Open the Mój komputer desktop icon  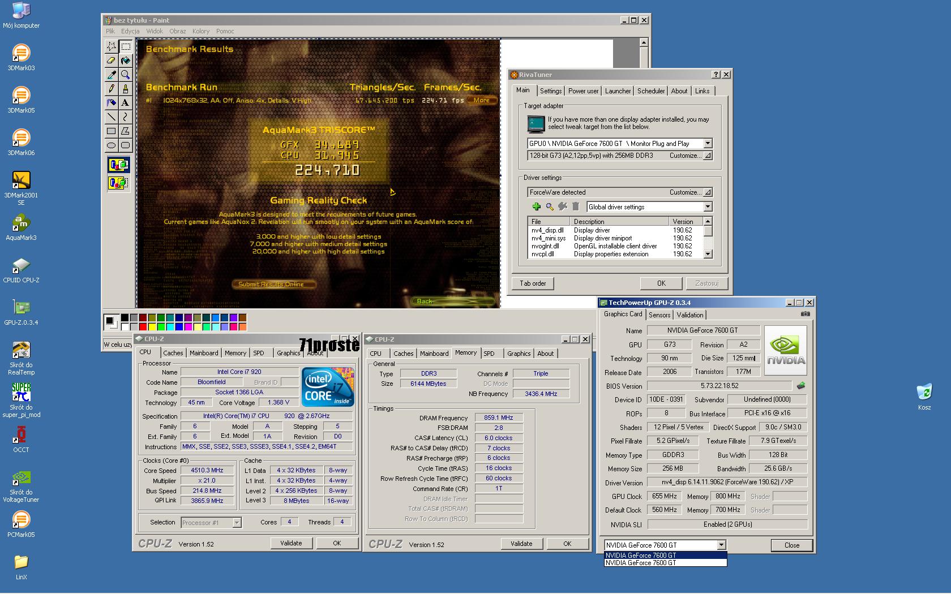[21, 15]
